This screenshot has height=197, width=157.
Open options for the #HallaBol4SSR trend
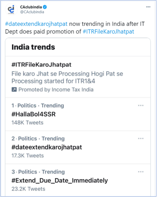141,106
